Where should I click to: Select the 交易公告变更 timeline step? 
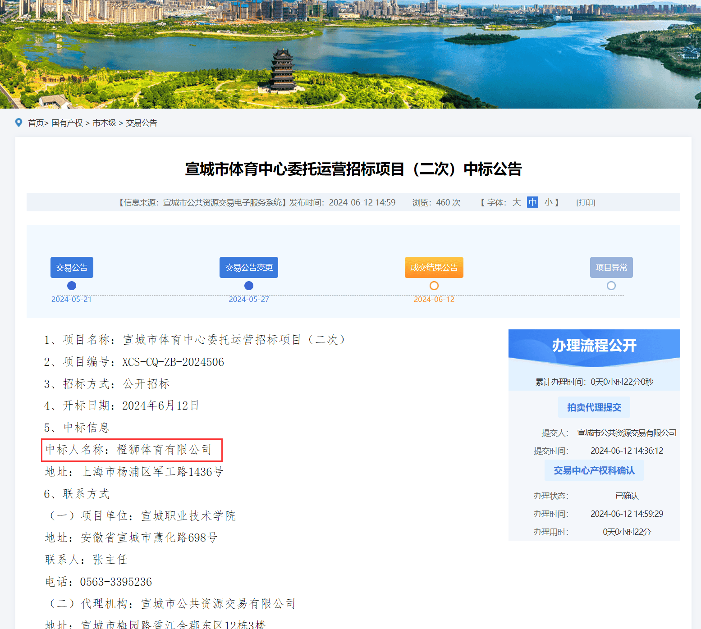249,268
